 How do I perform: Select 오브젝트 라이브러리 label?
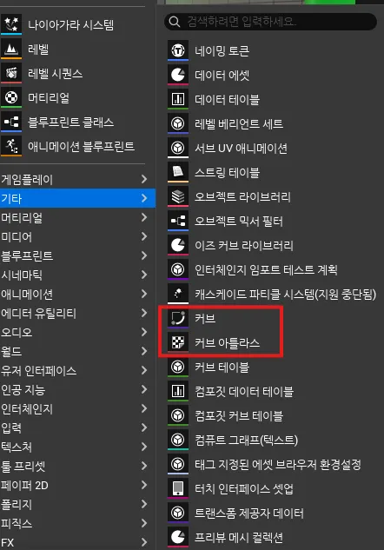[242, 196]
